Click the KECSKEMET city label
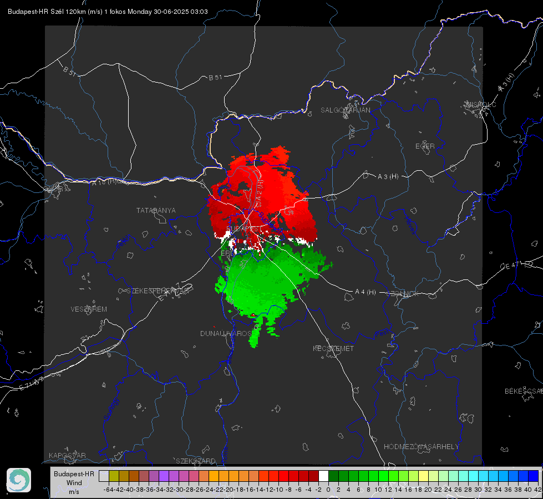Screen dimensions: 543x499 (x=333, y=348)
